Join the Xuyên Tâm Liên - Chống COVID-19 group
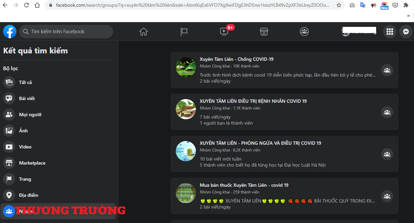This screenshot has height=223, width=414. point(387,70)
